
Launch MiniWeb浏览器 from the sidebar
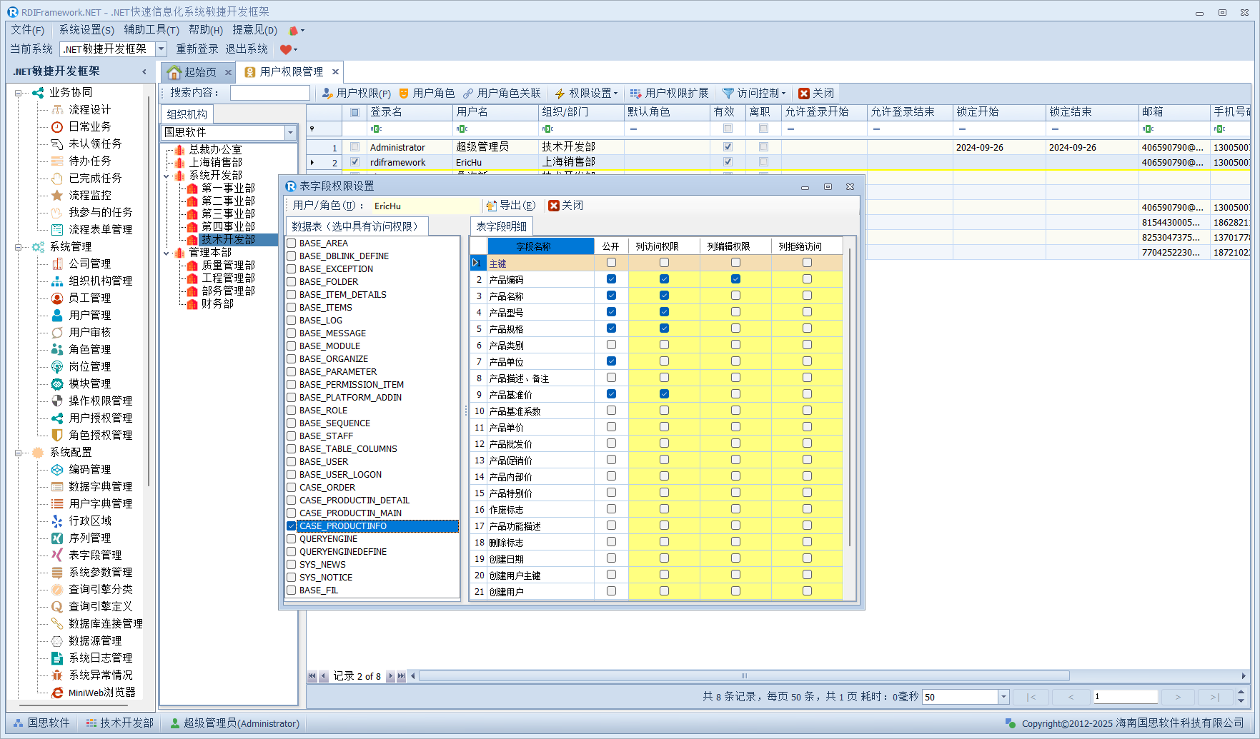coord(101,692)
